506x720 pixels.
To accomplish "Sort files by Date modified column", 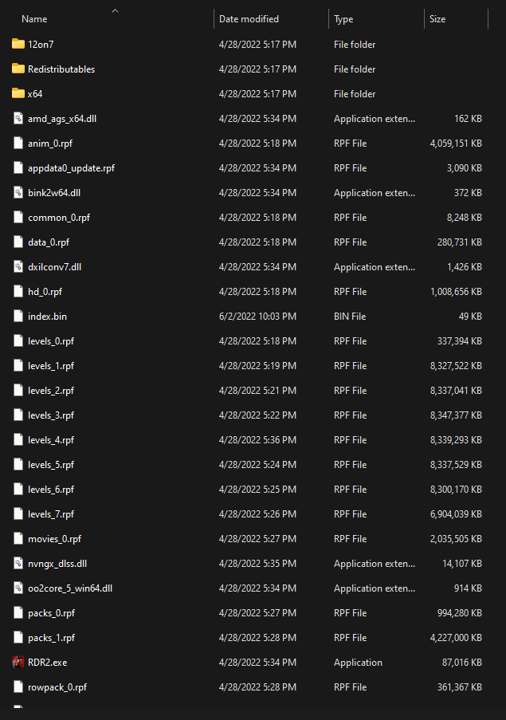I will (248, 18).
